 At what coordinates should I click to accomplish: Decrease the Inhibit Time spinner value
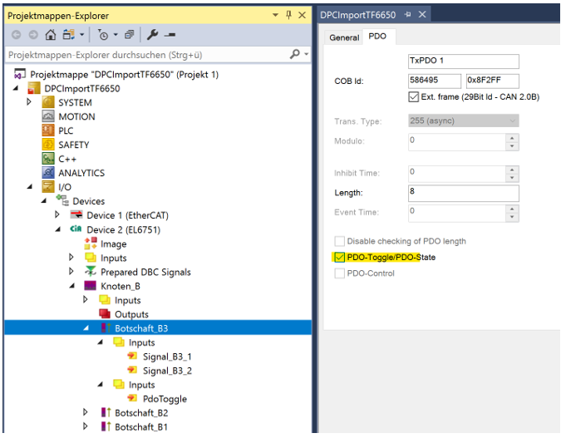click(512, 178)
